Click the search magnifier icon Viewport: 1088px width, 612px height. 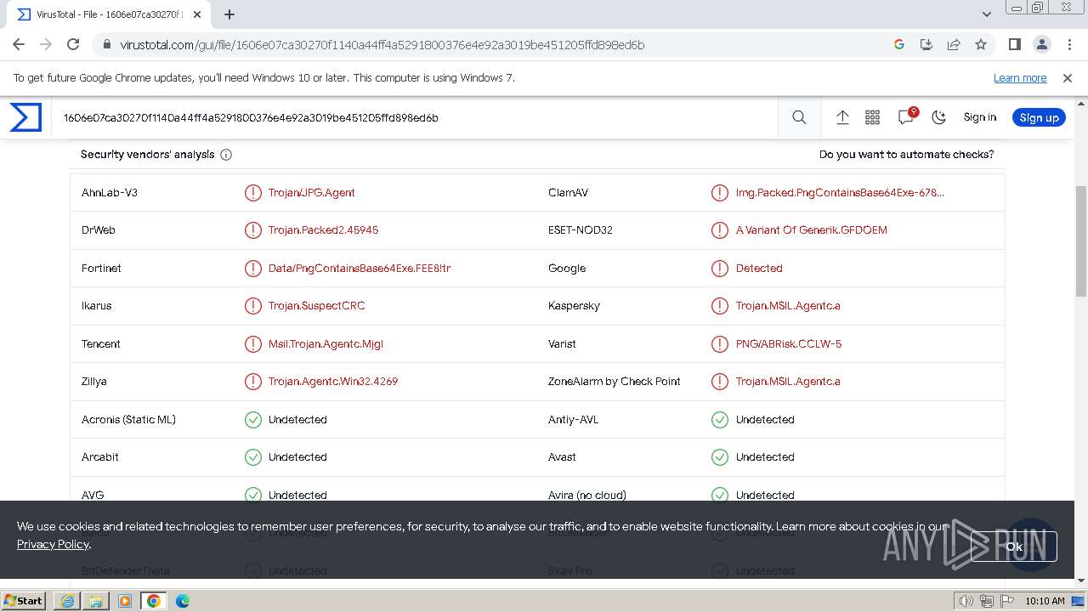[799, 117]
